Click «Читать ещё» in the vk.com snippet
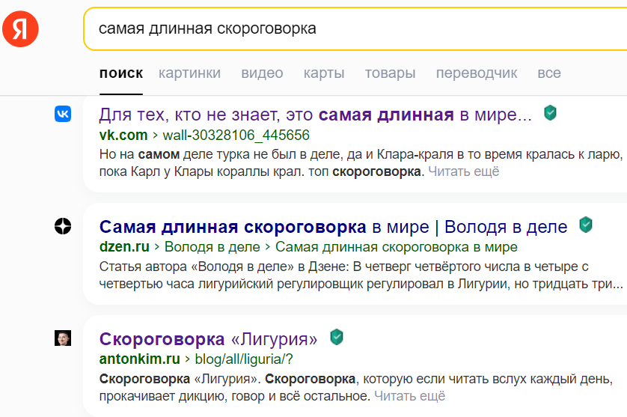Screen dimensions: 627x417 pyautogui.click(x=463, y=171)
